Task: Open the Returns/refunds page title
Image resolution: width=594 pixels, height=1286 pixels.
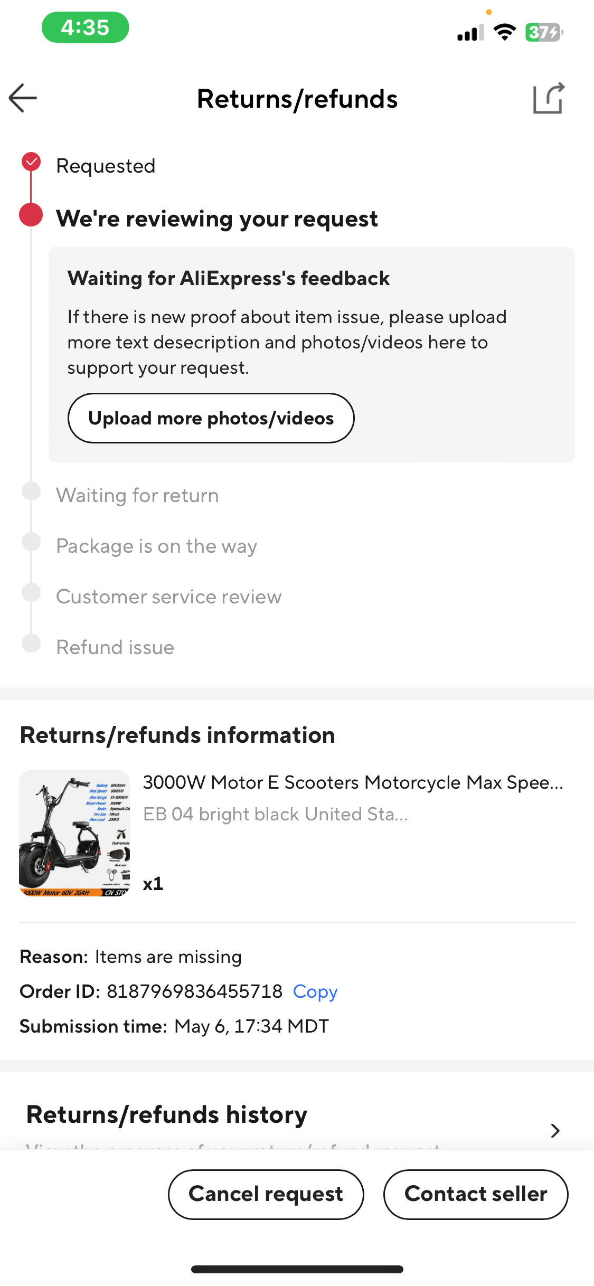Action: click(x=297, y=99)
